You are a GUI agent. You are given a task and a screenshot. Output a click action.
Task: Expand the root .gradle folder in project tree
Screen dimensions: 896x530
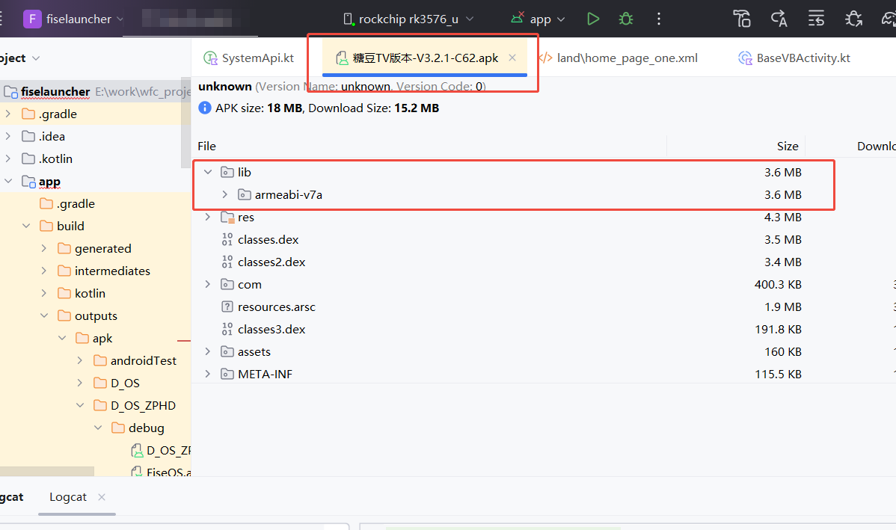[8, 114]
